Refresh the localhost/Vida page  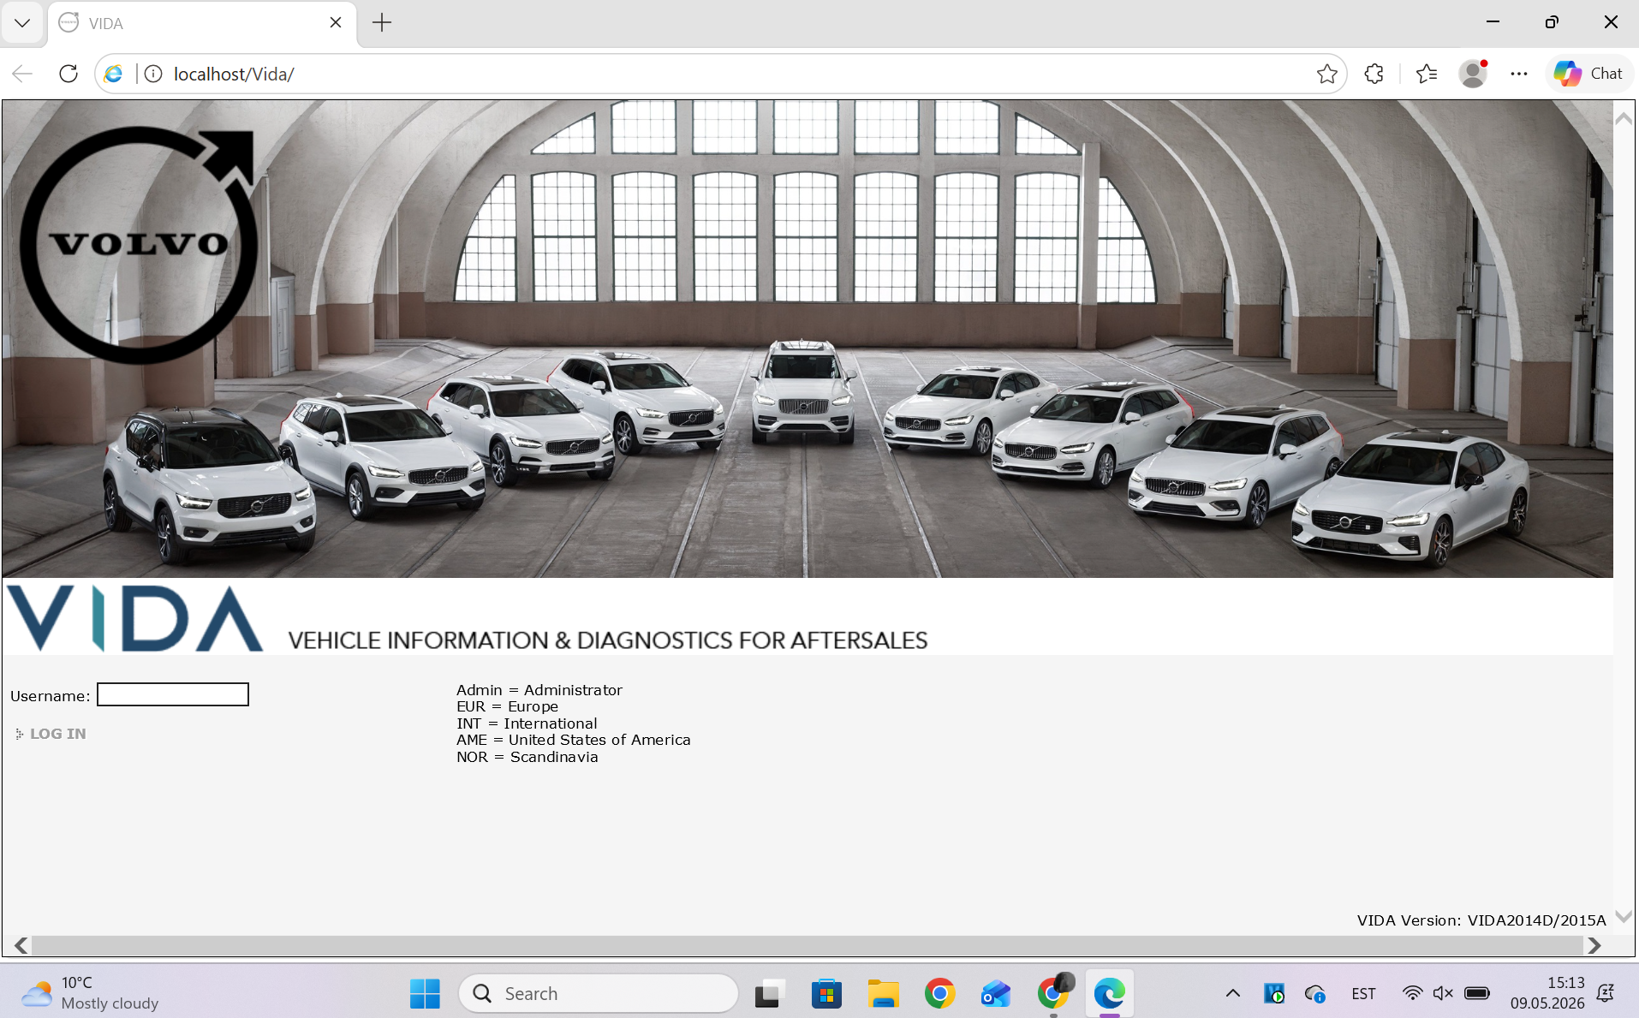[69, 74]
